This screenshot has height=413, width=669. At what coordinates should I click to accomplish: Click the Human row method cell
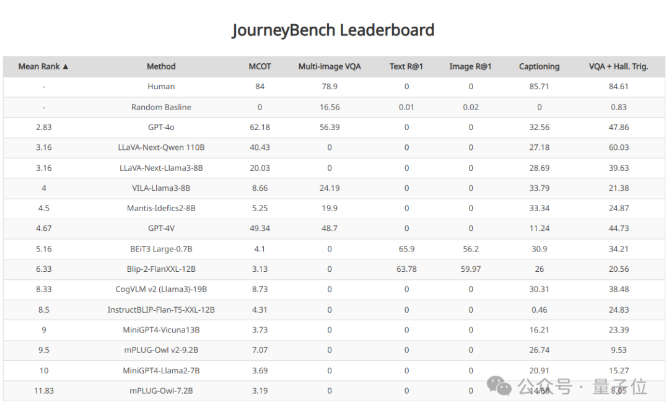pyautogui.click(x=161, y=87)
